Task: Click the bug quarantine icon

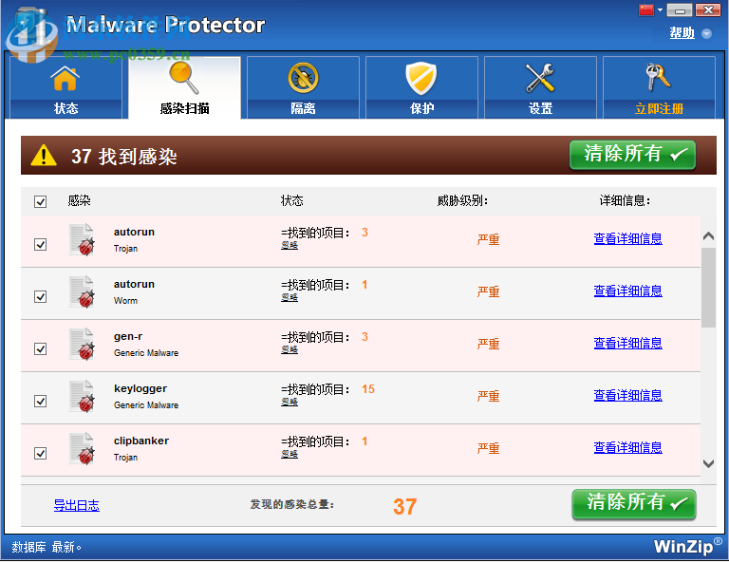Action: tap(303, 78)
